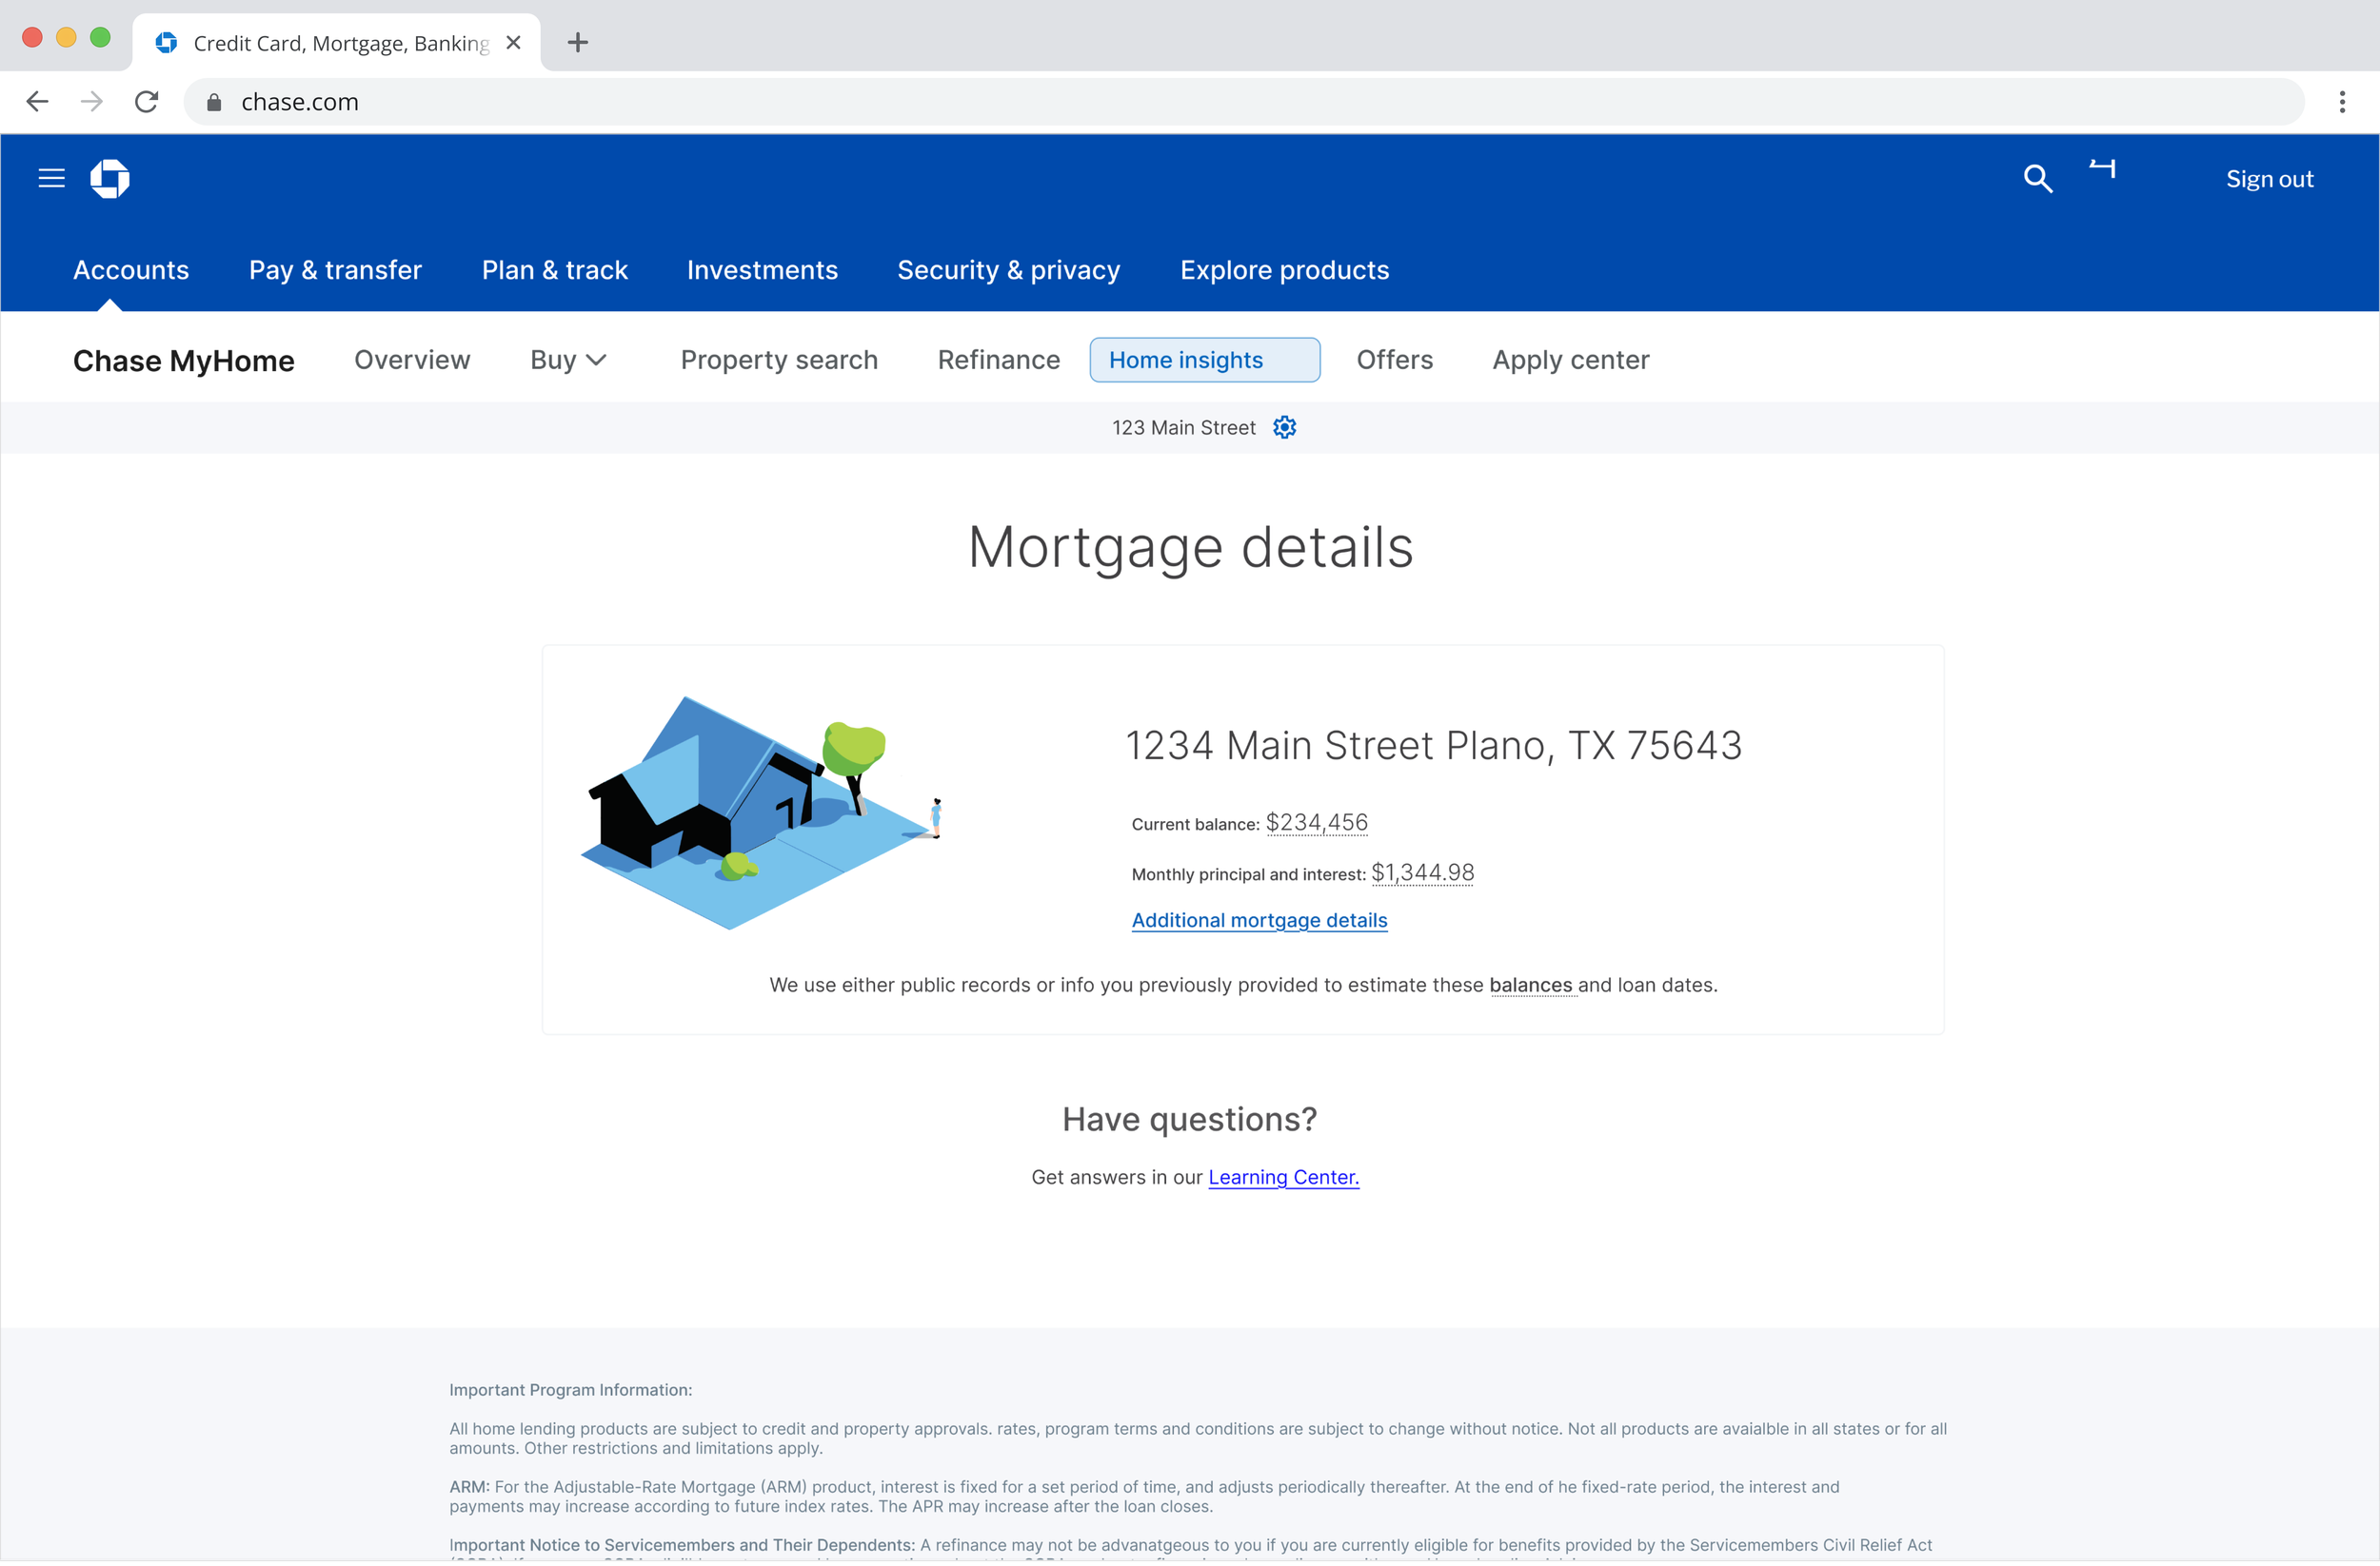Click the $234,456 current balance value
The image size is (2380, 1566).
pos(1317,822)
